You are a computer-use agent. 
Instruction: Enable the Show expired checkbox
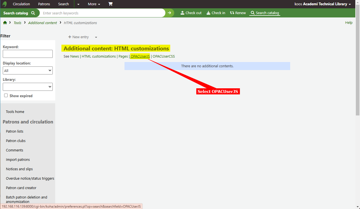(6, 96)
